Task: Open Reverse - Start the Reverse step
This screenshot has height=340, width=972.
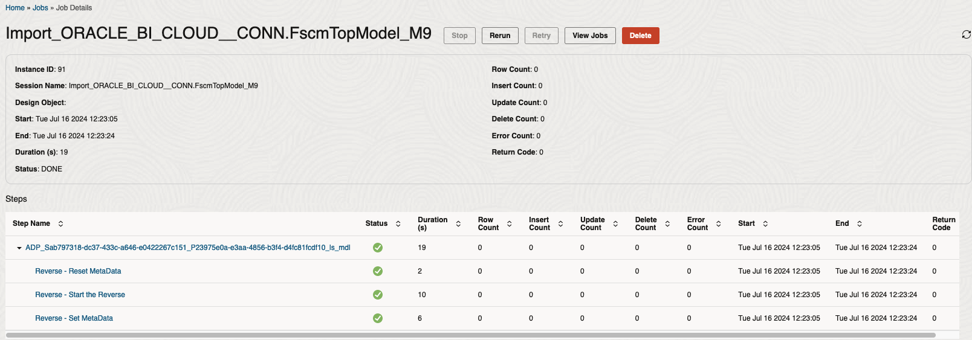Action: click(80, 295)
